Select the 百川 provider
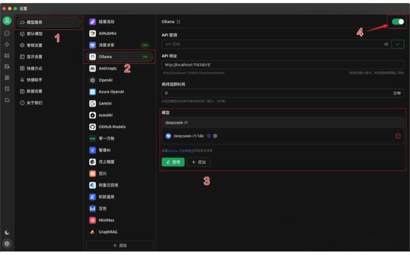 (119, 173)
